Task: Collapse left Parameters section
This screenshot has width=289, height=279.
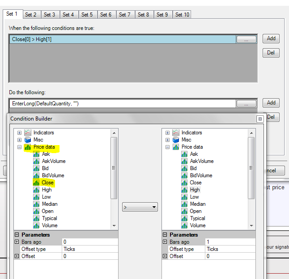Action: [x=17, y=235]
